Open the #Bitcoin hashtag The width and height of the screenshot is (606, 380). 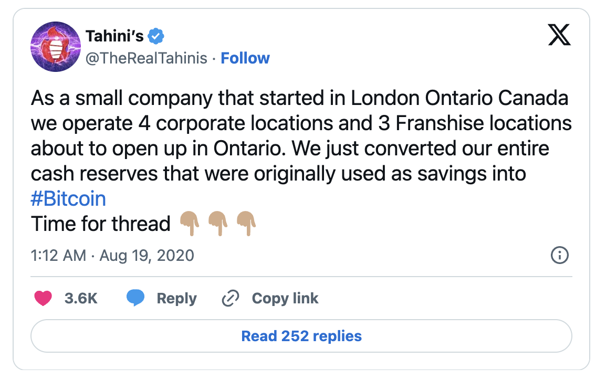(x=68, y=199)
